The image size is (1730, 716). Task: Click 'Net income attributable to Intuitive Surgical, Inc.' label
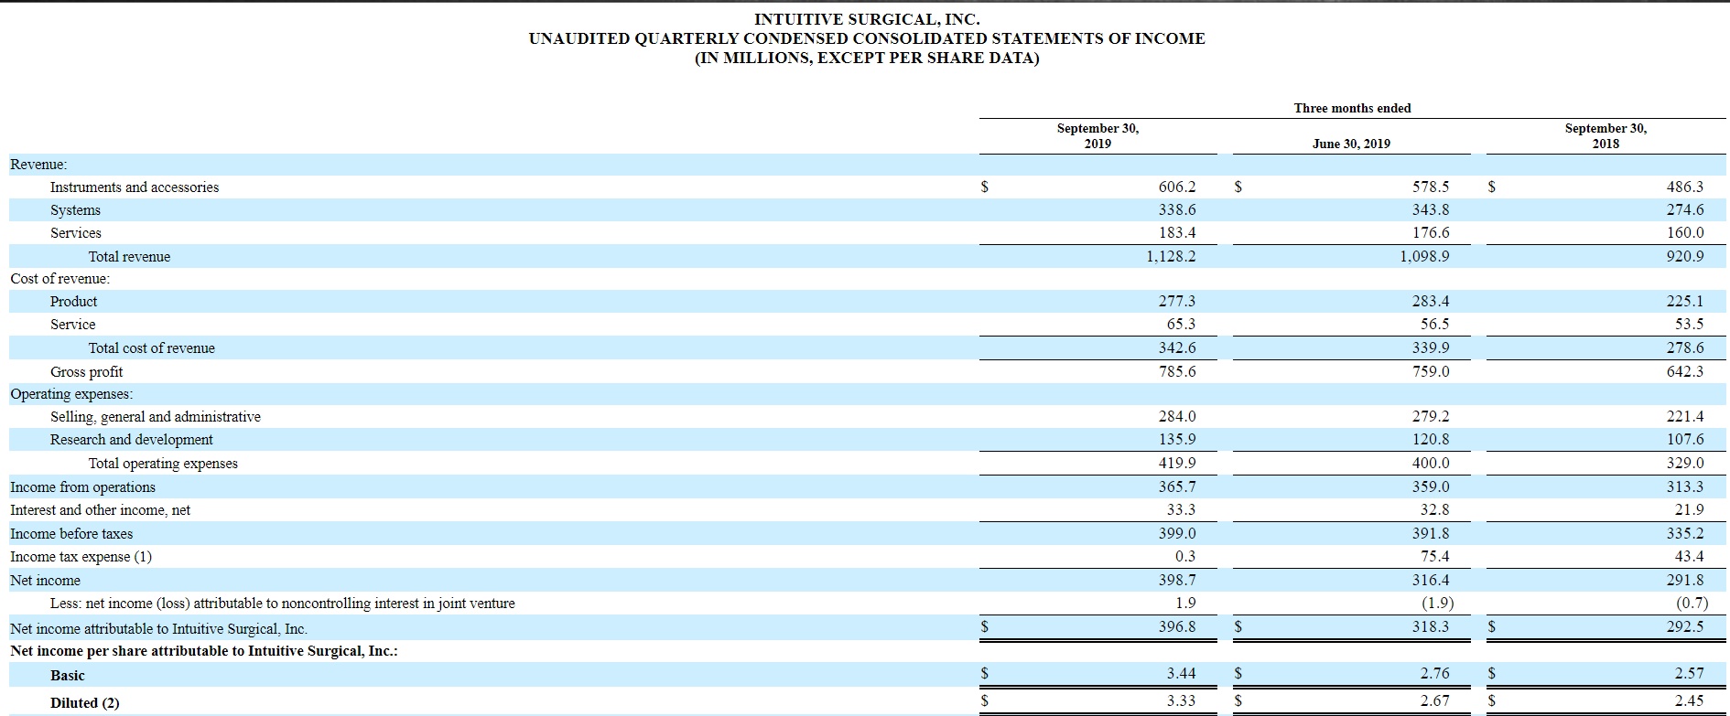tap(158, 629)
